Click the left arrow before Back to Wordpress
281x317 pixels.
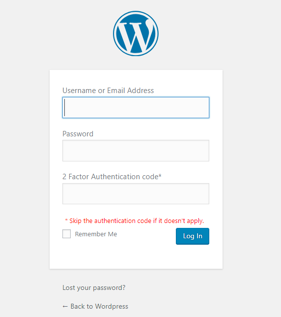(65, 307)
